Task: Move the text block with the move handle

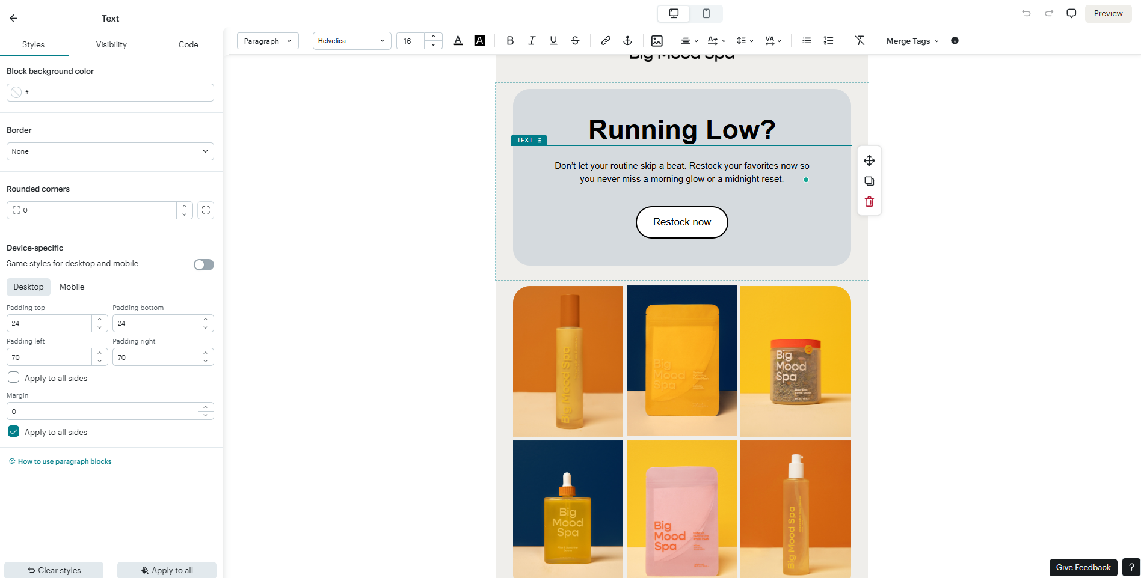Action: 869,160
